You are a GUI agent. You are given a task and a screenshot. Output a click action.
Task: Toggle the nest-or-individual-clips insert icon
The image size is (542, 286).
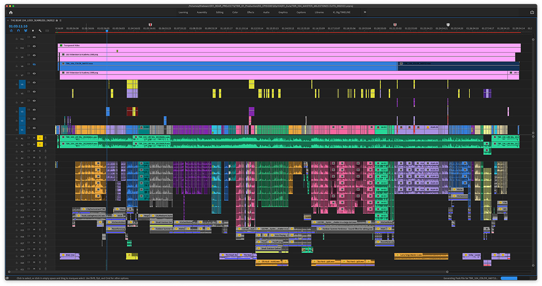(11, 31)
